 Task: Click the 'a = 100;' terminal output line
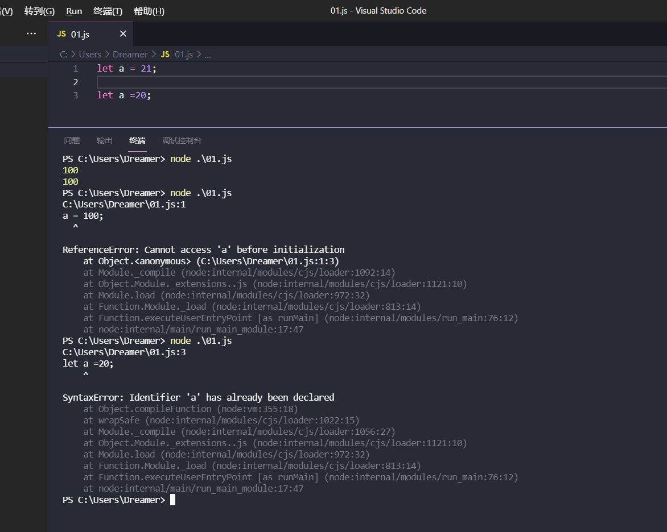(83, 216)
